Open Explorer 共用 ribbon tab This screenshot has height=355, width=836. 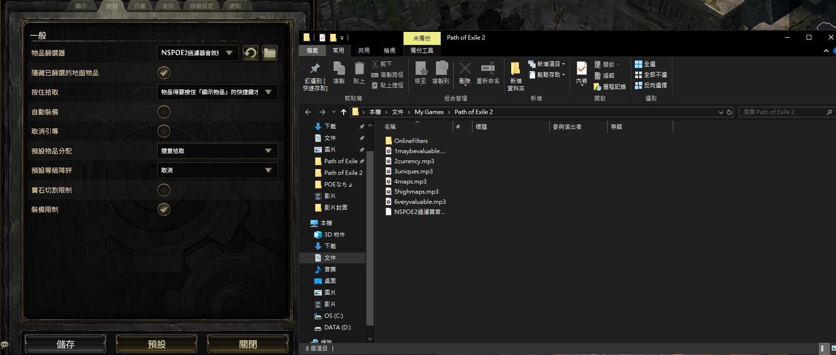(364, 50)
